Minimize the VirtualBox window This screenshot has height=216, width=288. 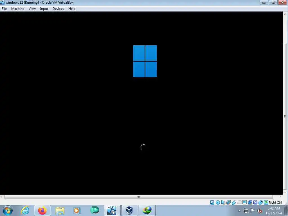click(x=264, y=2)
